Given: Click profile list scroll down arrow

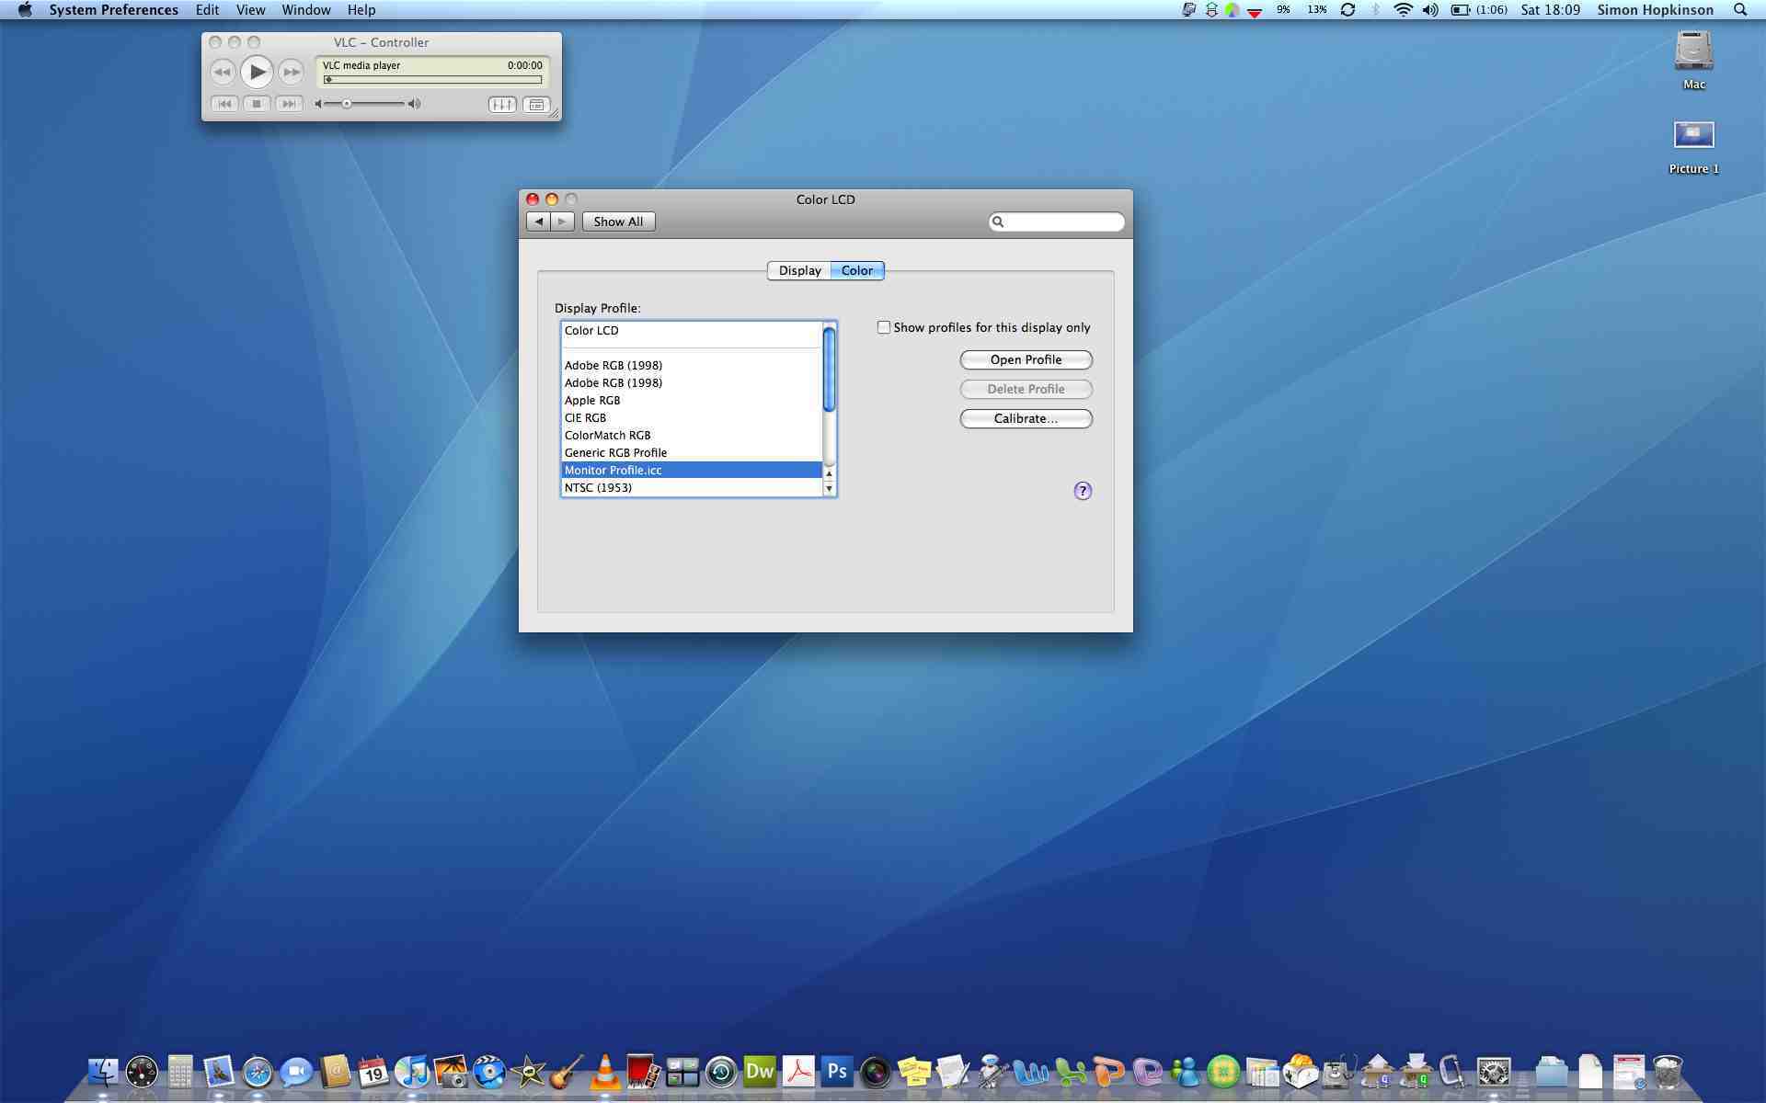Looking at the screenshot, I should tap(830, 489).
